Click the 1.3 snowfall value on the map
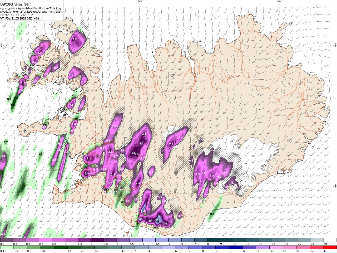Screen dimensions: 337x253 tap(142, 158)
